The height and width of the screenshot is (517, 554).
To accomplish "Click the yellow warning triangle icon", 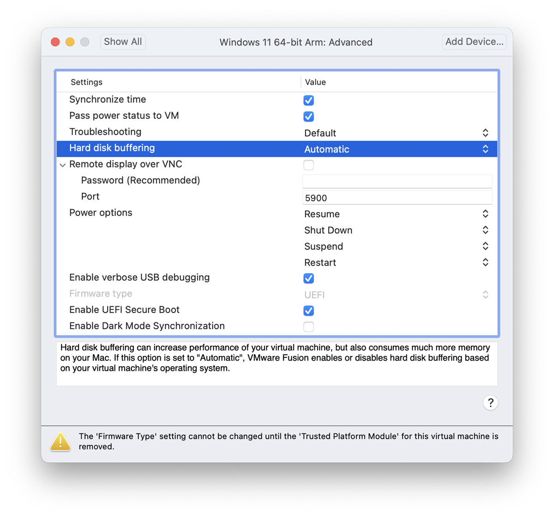I will coord(60,442).
